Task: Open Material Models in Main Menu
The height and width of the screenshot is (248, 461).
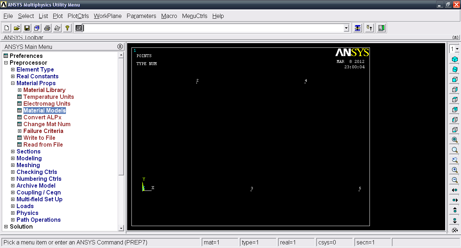Action: pyautogui.click(x=44, y=110)
